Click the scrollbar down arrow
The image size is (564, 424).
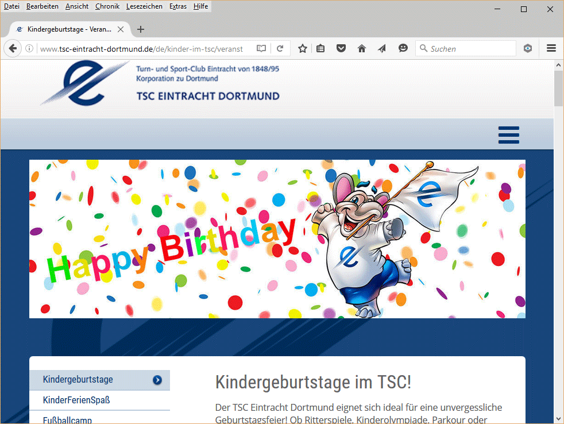(x=558, y=419)
